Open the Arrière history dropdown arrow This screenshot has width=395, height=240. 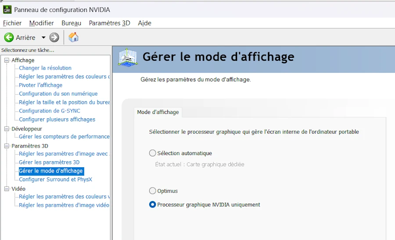point(43,38)
